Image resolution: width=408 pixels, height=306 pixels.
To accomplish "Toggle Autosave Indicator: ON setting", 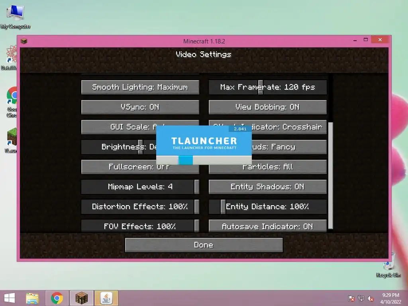I will 267,226.
